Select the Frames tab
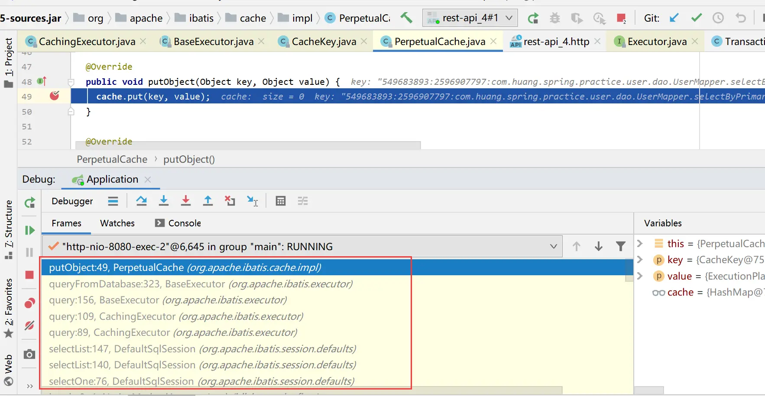Viewport: 765px width, 396px height. click(x=66, y=223)
